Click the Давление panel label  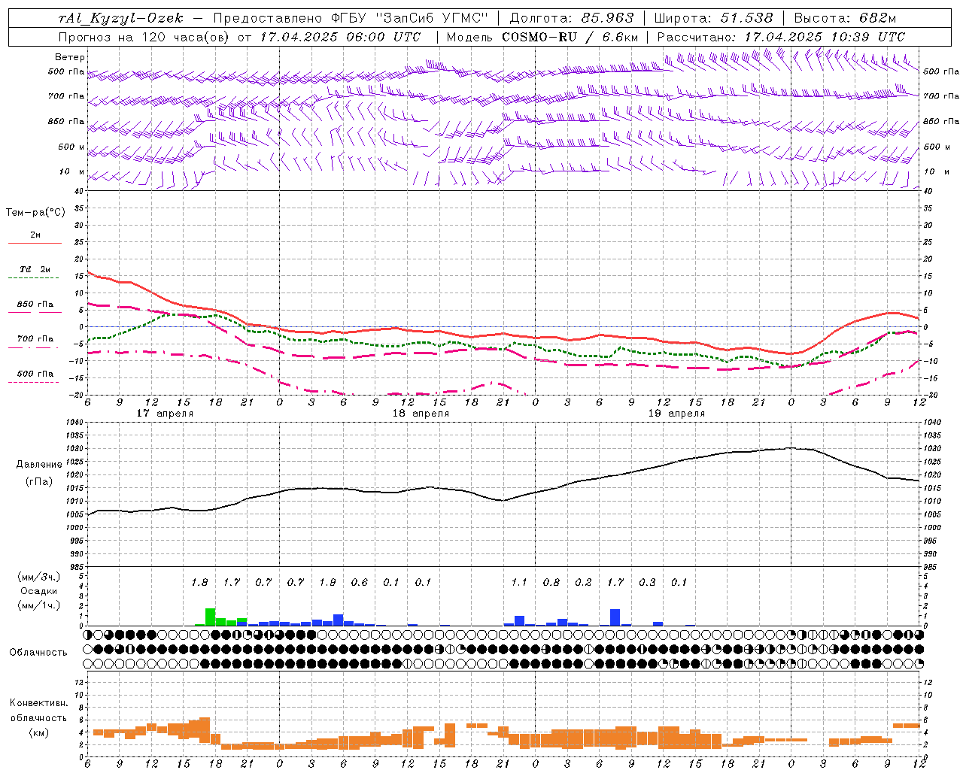point(39,465)
